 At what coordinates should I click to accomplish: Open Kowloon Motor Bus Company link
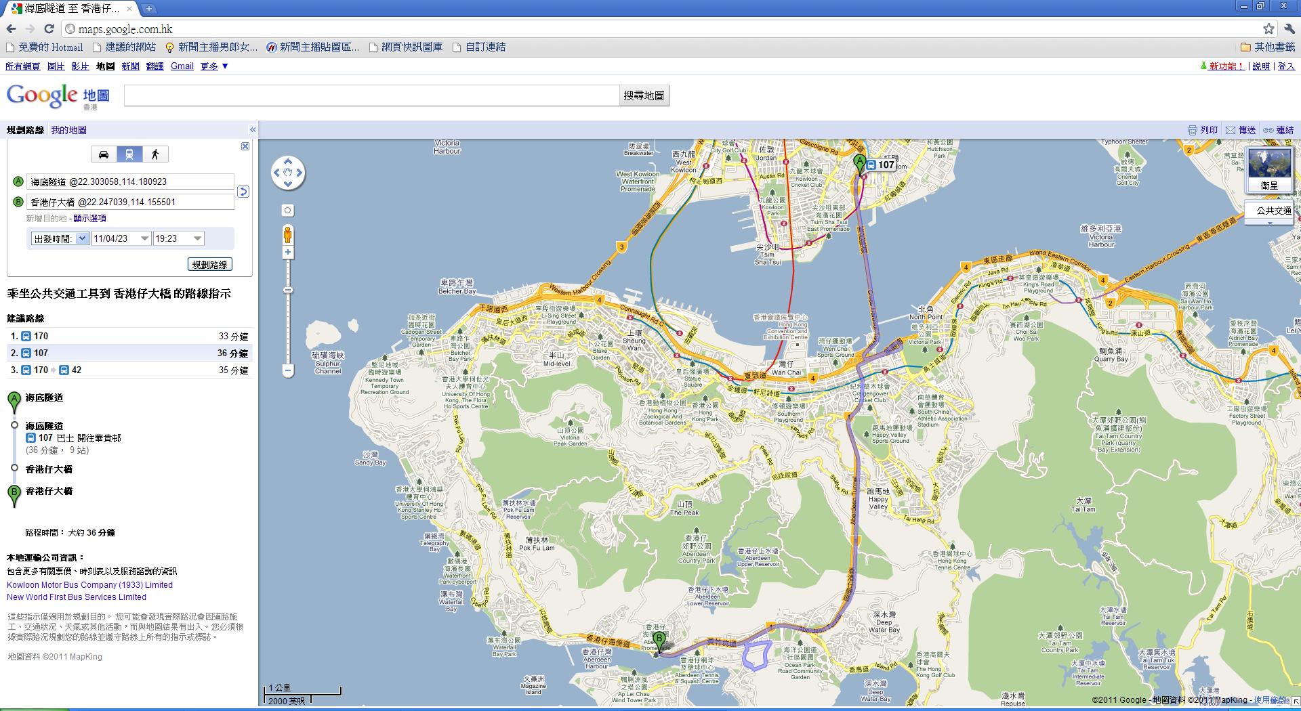coord(89,585)
